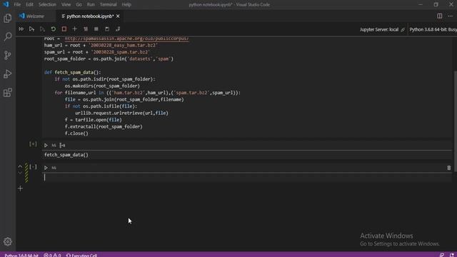
Task: Save the notebook from toolbar
Action: tap(107, 29)
